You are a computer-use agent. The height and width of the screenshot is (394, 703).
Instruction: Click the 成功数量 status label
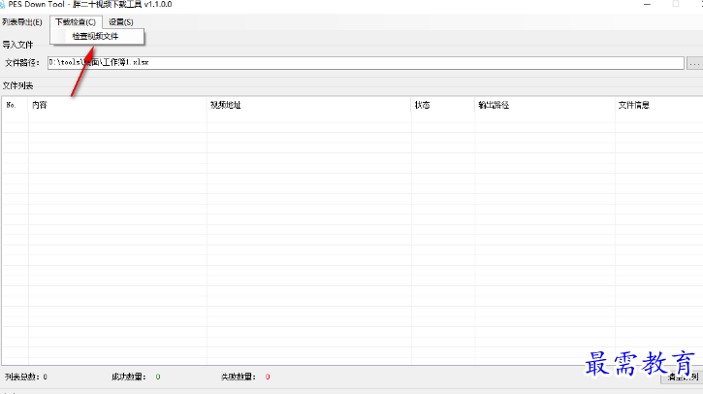[129, 377]
